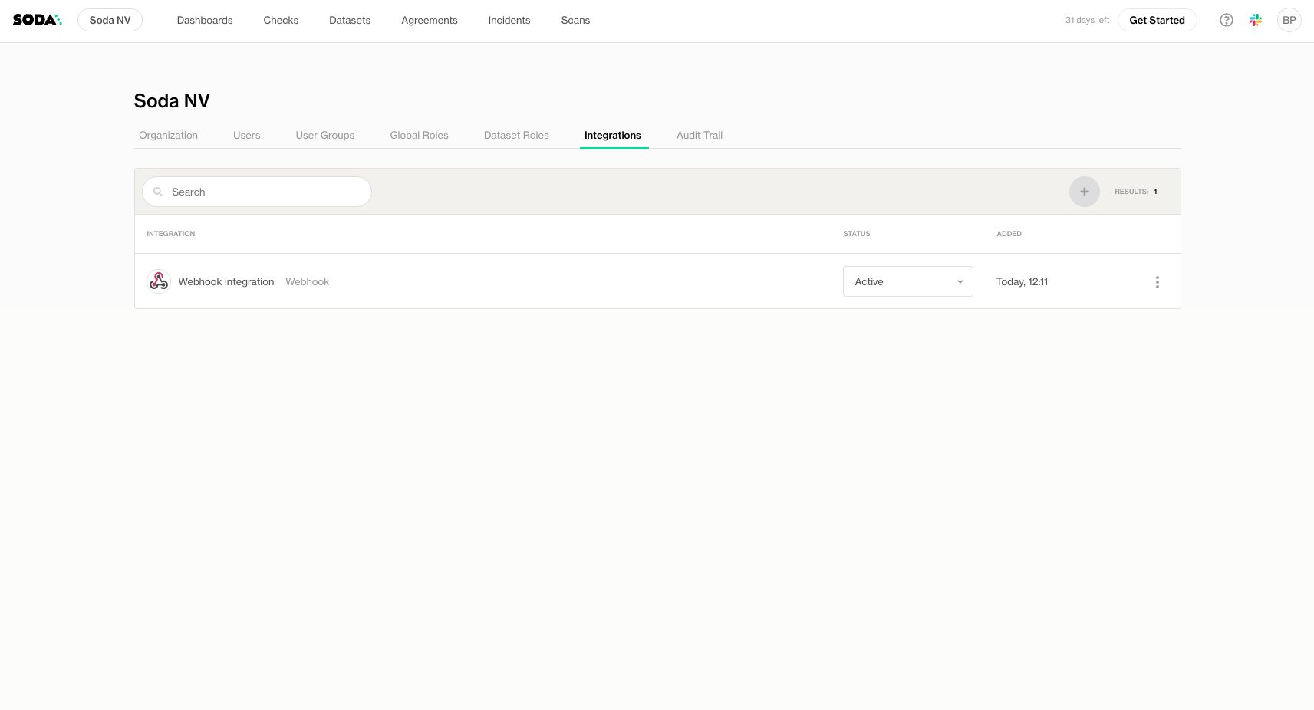Image resolution: width=1314 pixels, height=710 pixels.
Task: Go to the Global Roles tab
Action: click(419, 135)
